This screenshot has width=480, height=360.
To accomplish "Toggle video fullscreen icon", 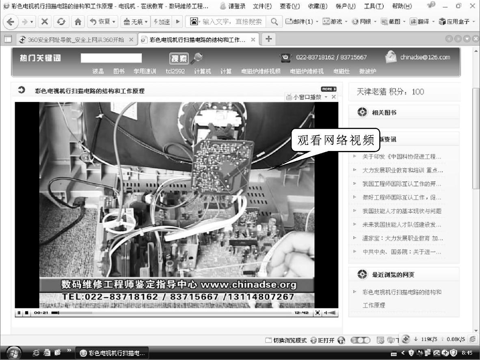I will pyautogui.click(x=318, y=313).
